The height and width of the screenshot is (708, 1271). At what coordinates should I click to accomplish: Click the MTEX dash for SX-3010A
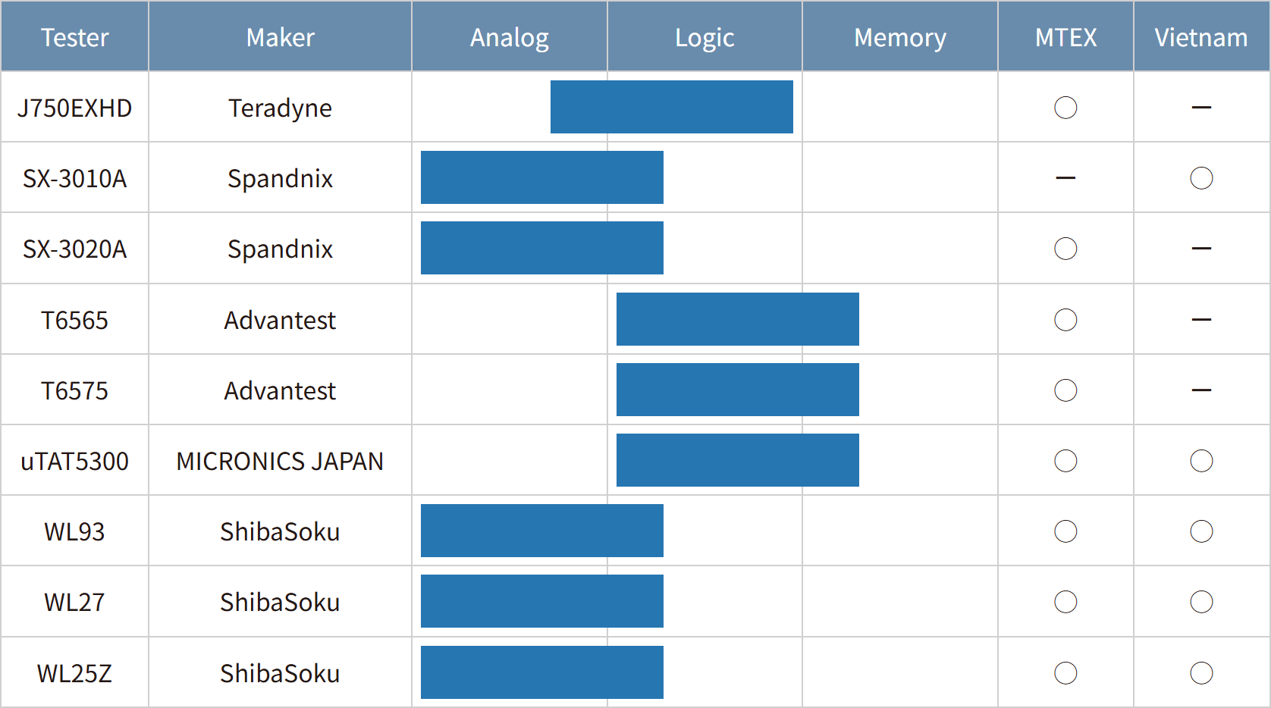click(x=1065, y=178)
